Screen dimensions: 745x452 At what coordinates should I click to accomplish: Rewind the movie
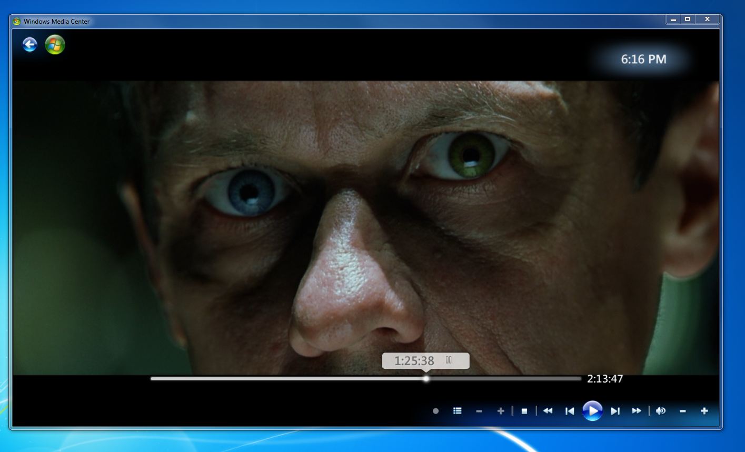(548, 411)
